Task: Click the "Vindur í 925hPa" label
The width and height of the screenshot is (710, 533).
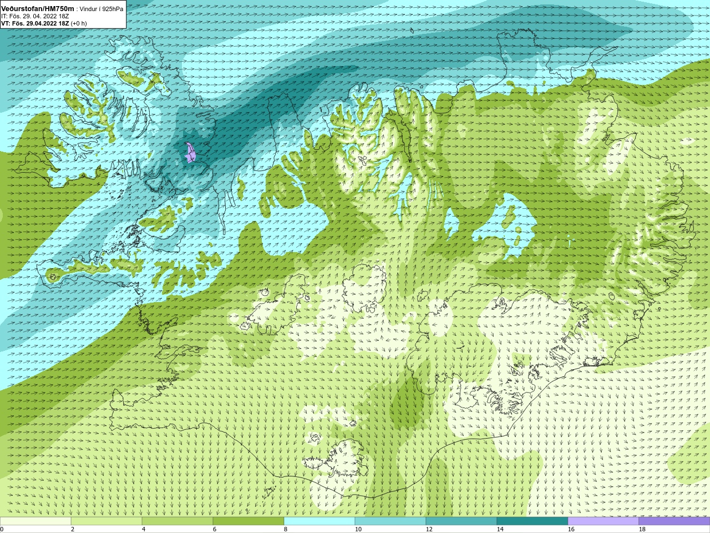Action: [x=102, y=9]
